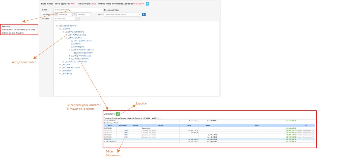339x159 pixels.
Task: Click the Buscar cuentas search field
Action: (x=65, y=19)
